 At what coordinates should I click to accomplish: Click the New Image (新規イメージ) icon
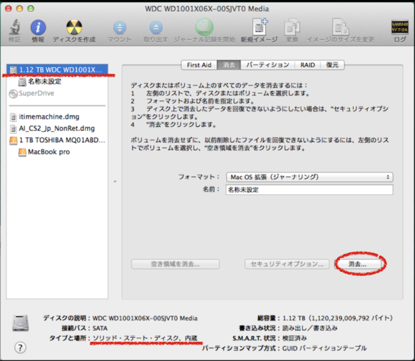(x=259, y=27)
